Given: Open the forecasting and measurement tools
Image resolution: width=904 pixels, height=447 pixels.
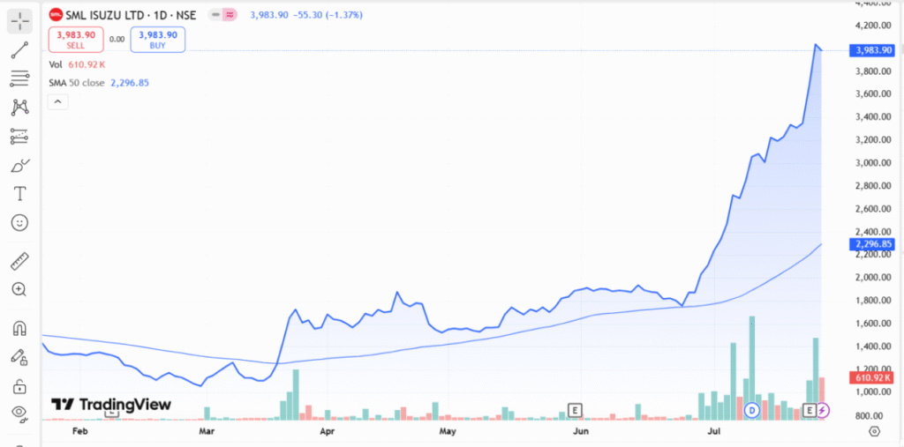Looking at the screenshot, I should pyautogui.click(x=19, y=137).
